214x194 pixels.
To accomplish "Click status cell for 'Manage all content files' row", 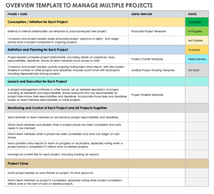I will pyautogui.click(x=197, y=154).
